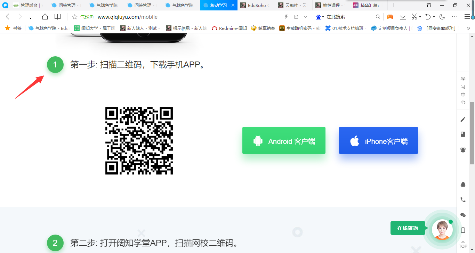Expand the undo icon dropdown arrow
The height and width of the screenshot is (253, 475).
[x=434, y=17]
